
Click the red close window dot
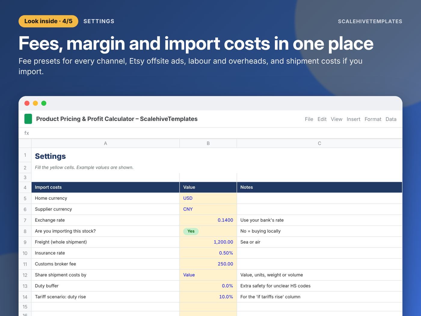[27, 103]
